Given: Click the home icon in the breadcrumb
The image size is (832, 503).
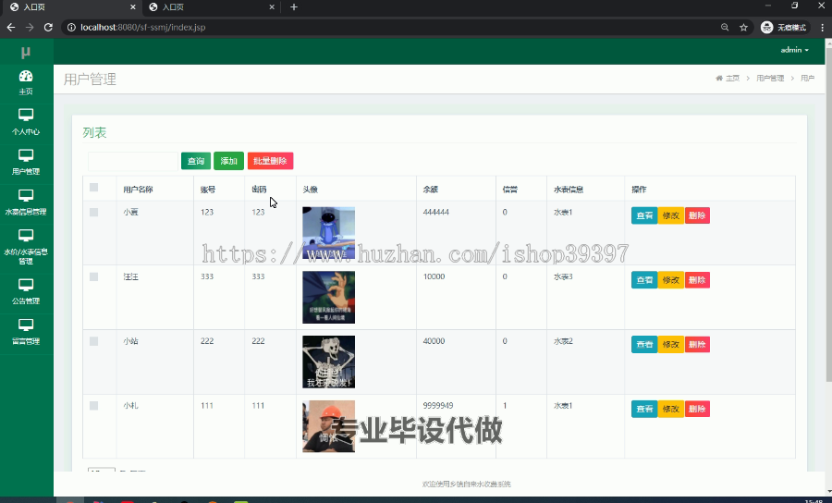Looking at the screenshot, I should pos(719,78).
